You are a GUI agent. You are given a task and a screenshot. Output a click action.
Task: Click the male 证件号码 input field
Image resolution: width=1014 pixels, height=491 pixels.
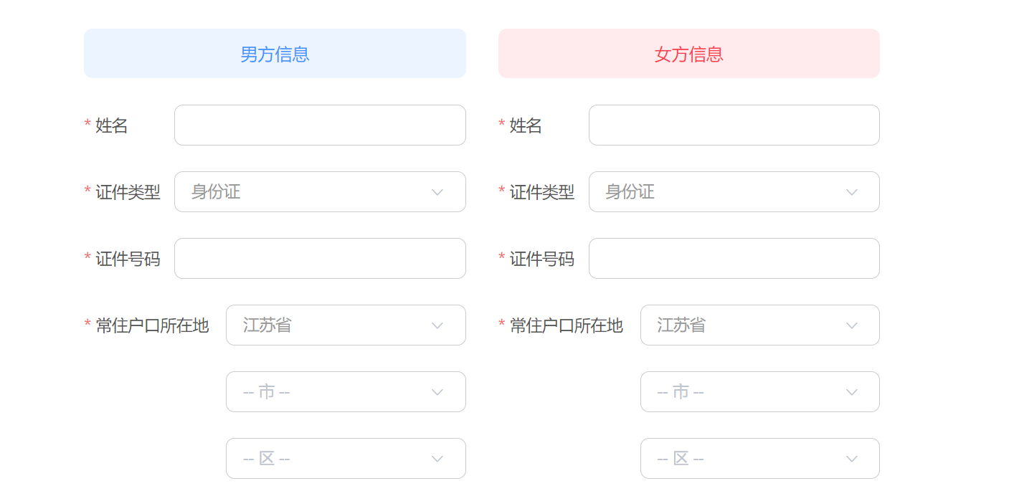coord(320,259)
